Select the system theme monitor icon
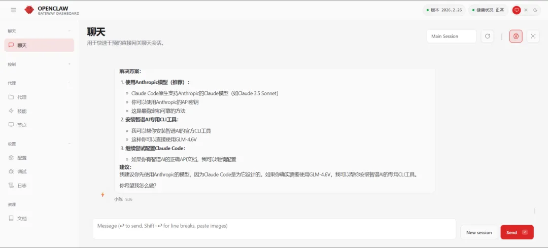Screen dimensions: 548x248 pos(517,10)
